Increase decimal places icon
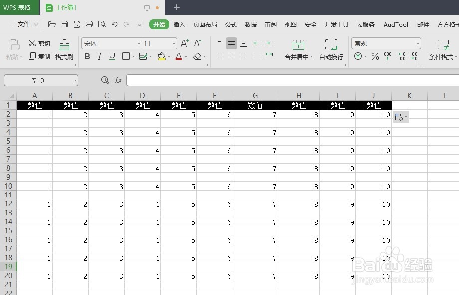459x295 pixels. 402,56
